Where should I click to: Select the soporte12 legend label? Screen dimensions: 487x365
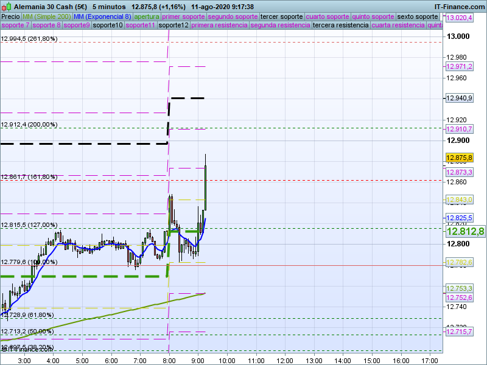tap(173, 26)
